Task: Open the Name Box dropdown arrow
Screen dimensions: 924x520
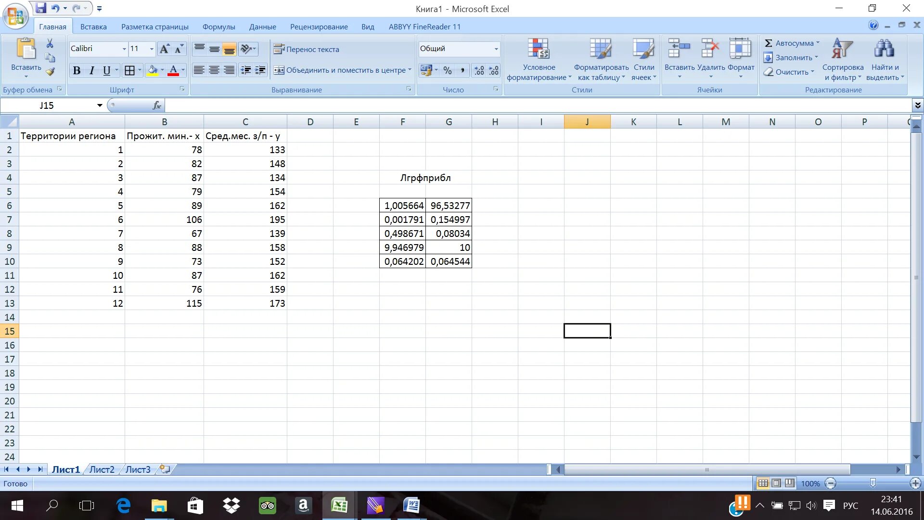Action: 100,105
